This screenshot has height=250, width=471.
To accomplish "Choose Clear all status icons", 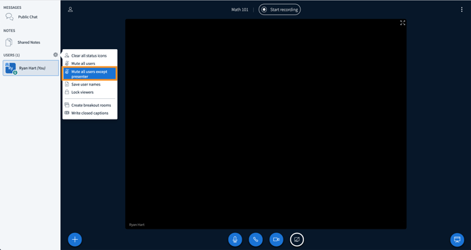I will click(x=90, y=55).
